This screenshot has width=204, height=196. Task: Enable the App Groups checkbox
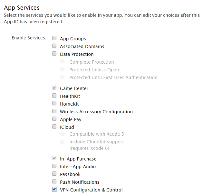(54, 38)
